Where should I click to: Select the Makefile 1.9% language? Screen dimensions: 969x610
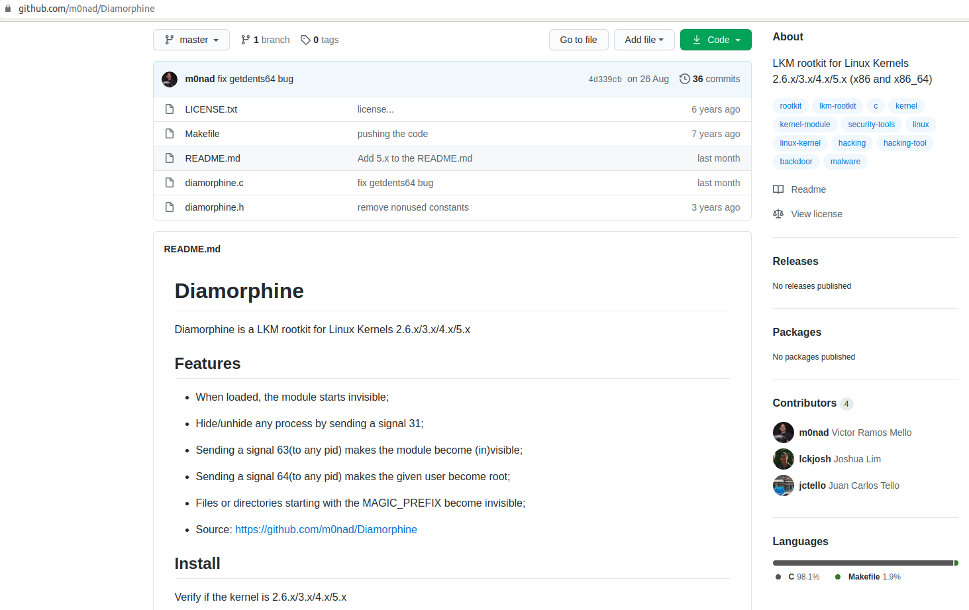(868, 577)
